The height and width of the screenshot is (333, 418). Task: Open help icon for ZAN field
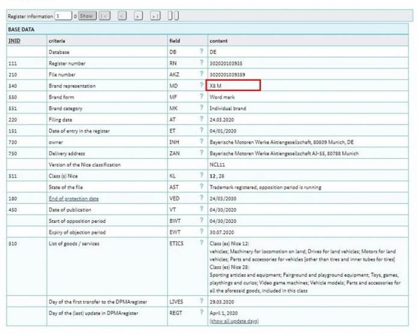(x=202, y=152)
